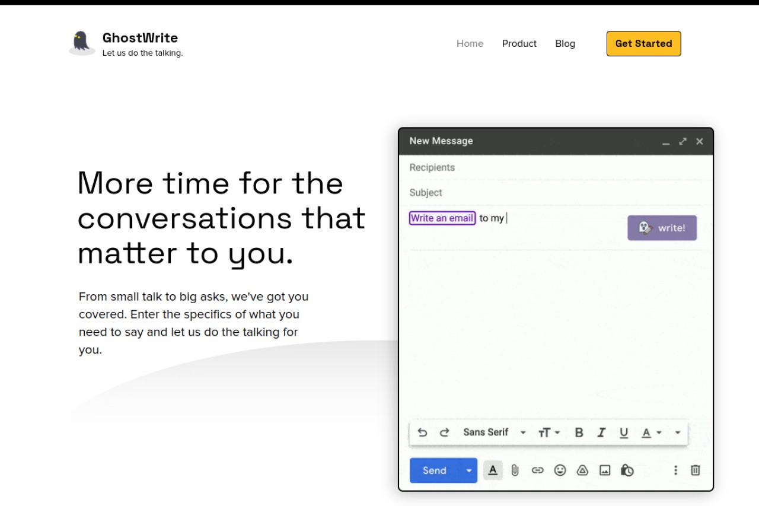This screenshot has width=759, height=506.
Task: Click the headline 'More time for the conversations'
Action: click(221, 200)
